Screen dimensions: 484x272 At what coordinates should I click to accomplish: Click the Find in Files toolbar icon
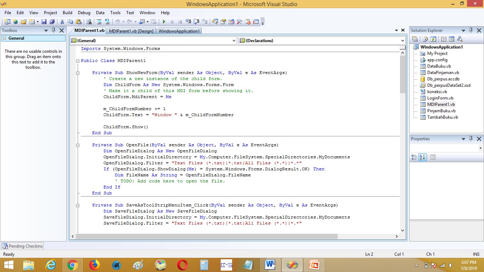pyautogui.click(x=89, y=21)
